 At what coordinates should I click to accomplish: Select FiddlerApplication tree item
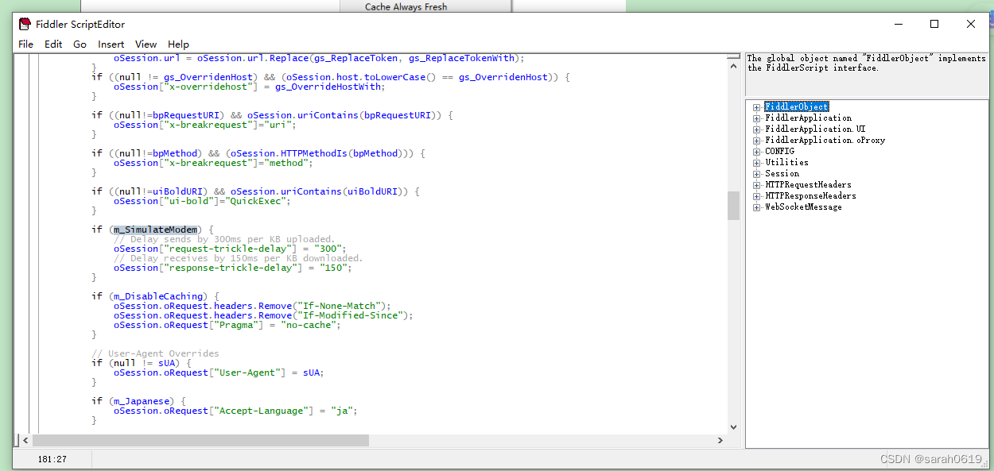coord(808,118)
